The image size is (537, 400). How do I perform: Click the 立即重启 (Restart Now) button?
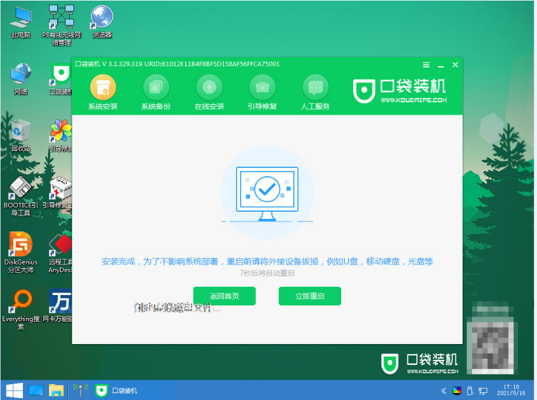tap(309, 296)
